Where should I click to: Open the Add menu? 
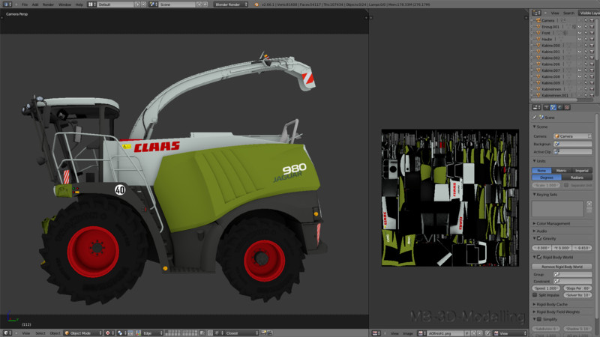click(x=34, y=4)
